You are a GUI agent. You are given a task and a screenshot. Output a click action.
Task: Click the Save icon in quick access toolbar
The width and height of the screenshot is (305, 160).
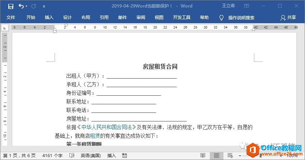tap(11, 6)
